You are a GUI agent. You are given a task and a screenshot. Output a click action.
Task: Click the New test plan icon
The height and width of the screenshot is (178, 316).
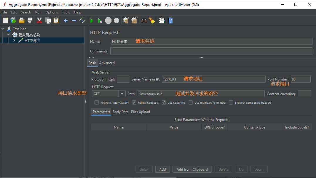coord(6,20)
